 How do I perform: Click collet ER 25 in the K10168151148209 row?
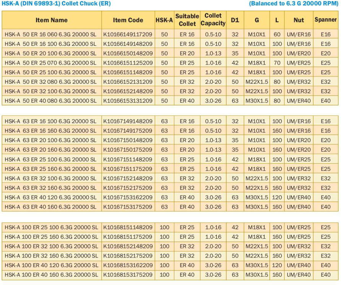pyautogui.click(x=187, y=227)
